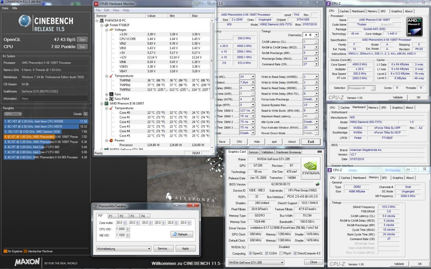Click the Fans icon in HWMonitor tree
Screen dimensions: 431x269
(x=111, y=94)
